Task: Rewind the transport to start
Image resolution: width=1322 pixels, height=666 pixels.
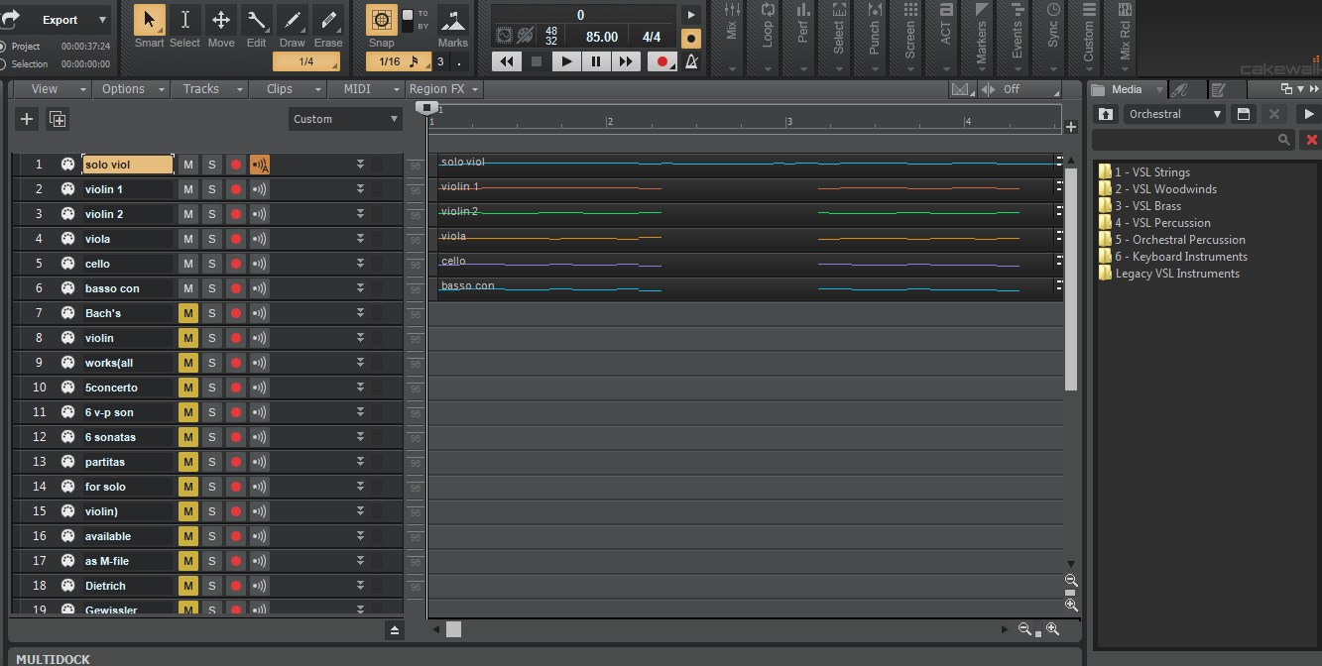Action: click(x=507, y=61)
